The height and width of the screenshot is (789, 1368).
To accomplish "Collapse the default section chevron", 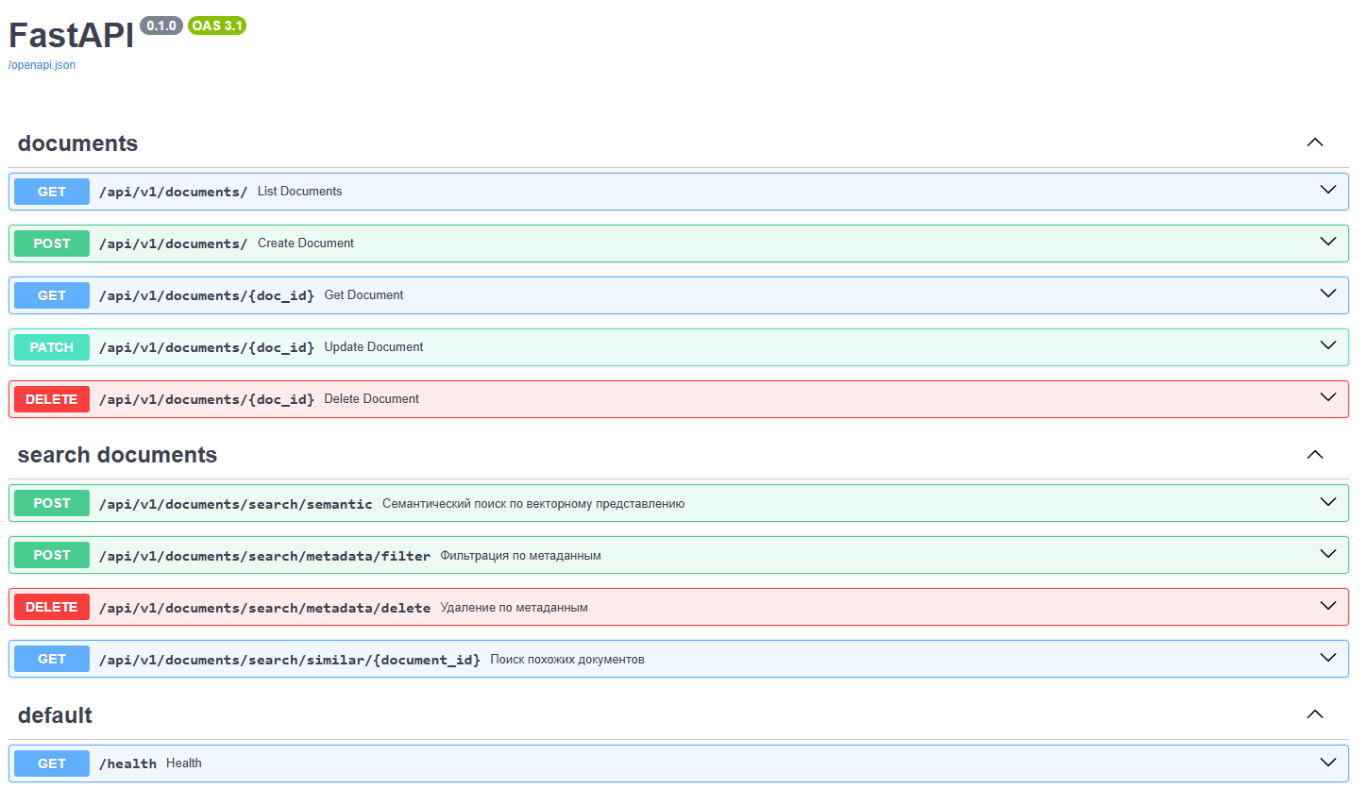I will click(1314, 715).
